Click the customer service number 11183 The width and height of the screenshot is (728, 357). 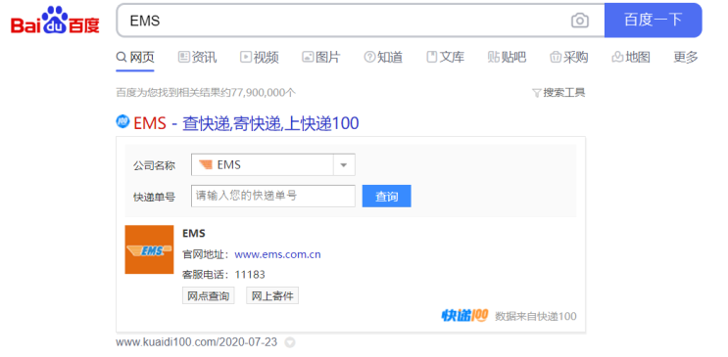point(250,275)
